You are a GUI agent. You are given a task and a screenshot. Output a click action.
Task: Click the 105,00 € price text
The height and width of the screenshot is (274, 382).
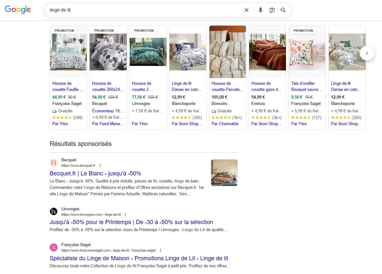[x=219, y=97]
